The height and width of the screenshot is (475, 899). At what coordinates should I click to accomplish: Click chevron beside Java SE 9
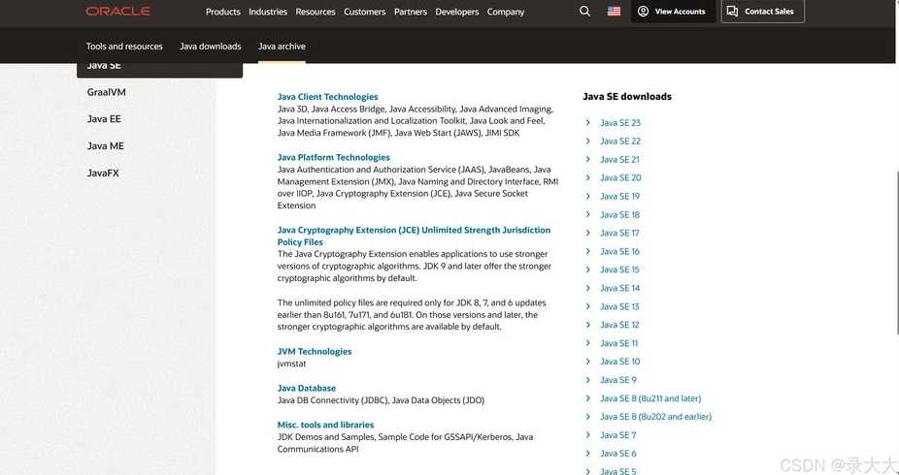click(587, 379)
